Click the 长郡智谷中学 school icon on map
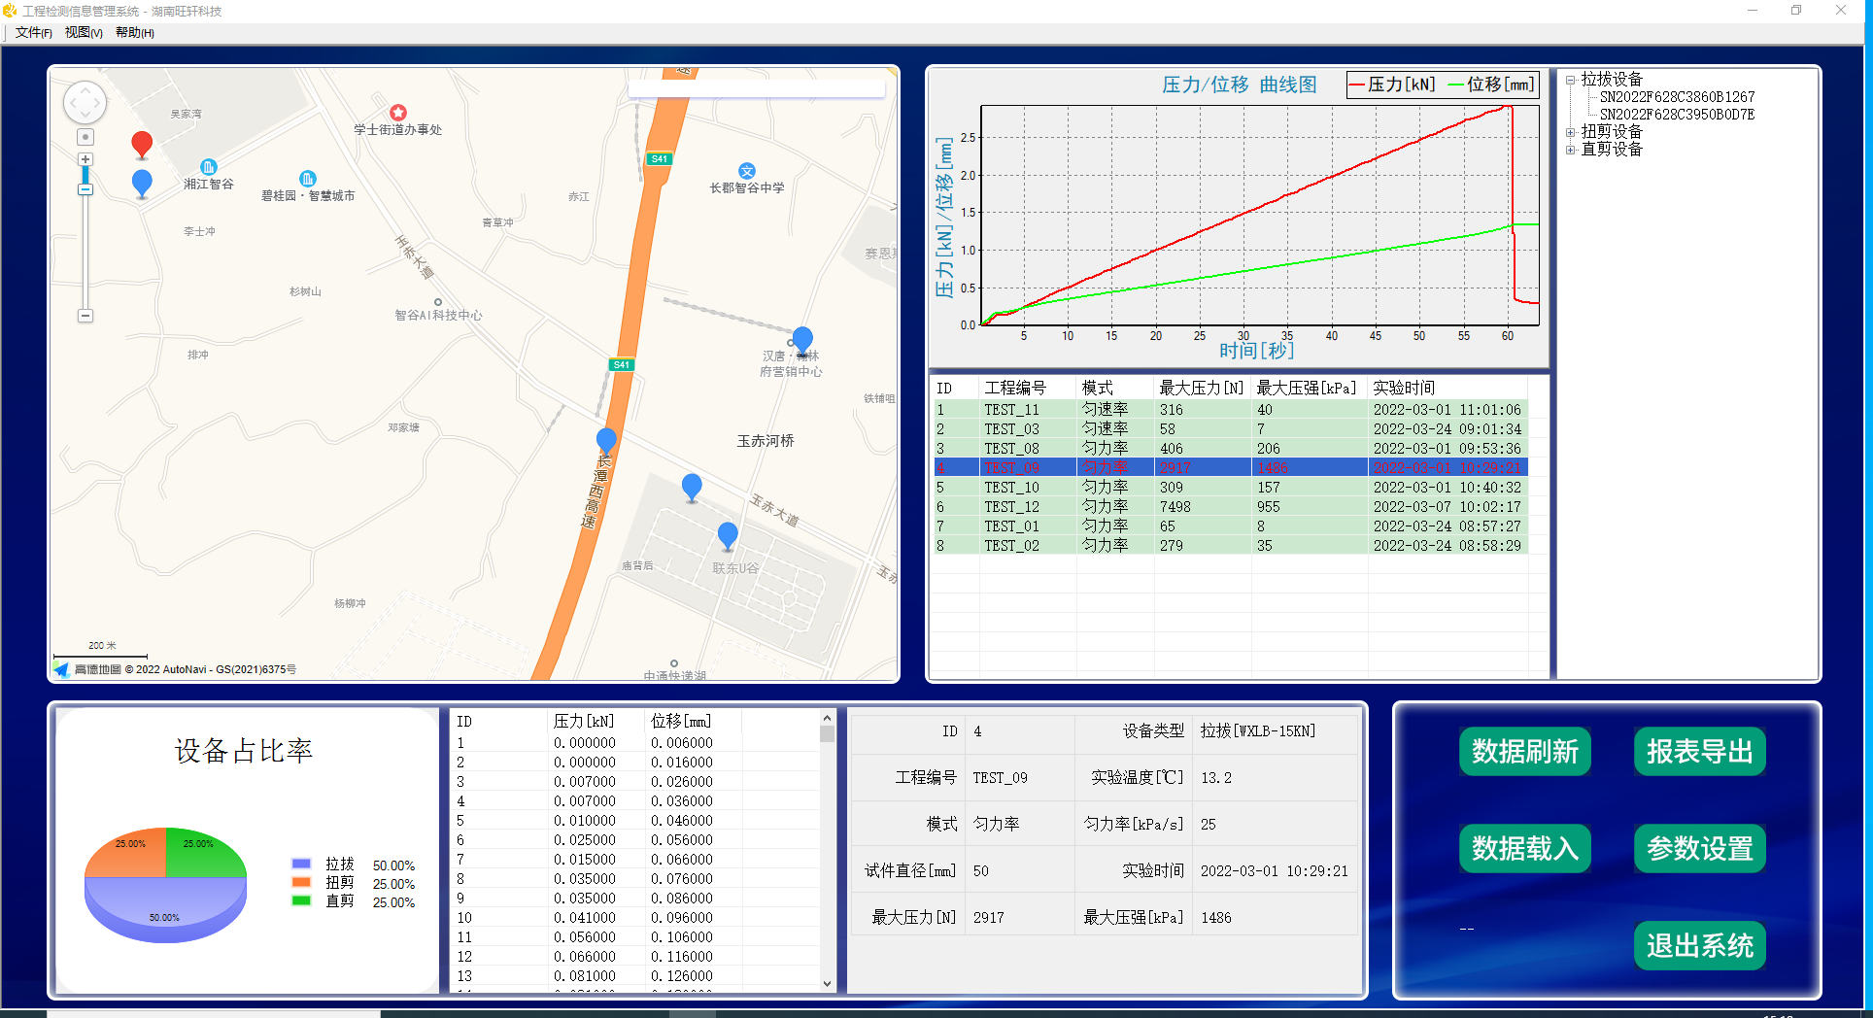The width and height of the screenshot is (1873, 1018). coord(746,171)
